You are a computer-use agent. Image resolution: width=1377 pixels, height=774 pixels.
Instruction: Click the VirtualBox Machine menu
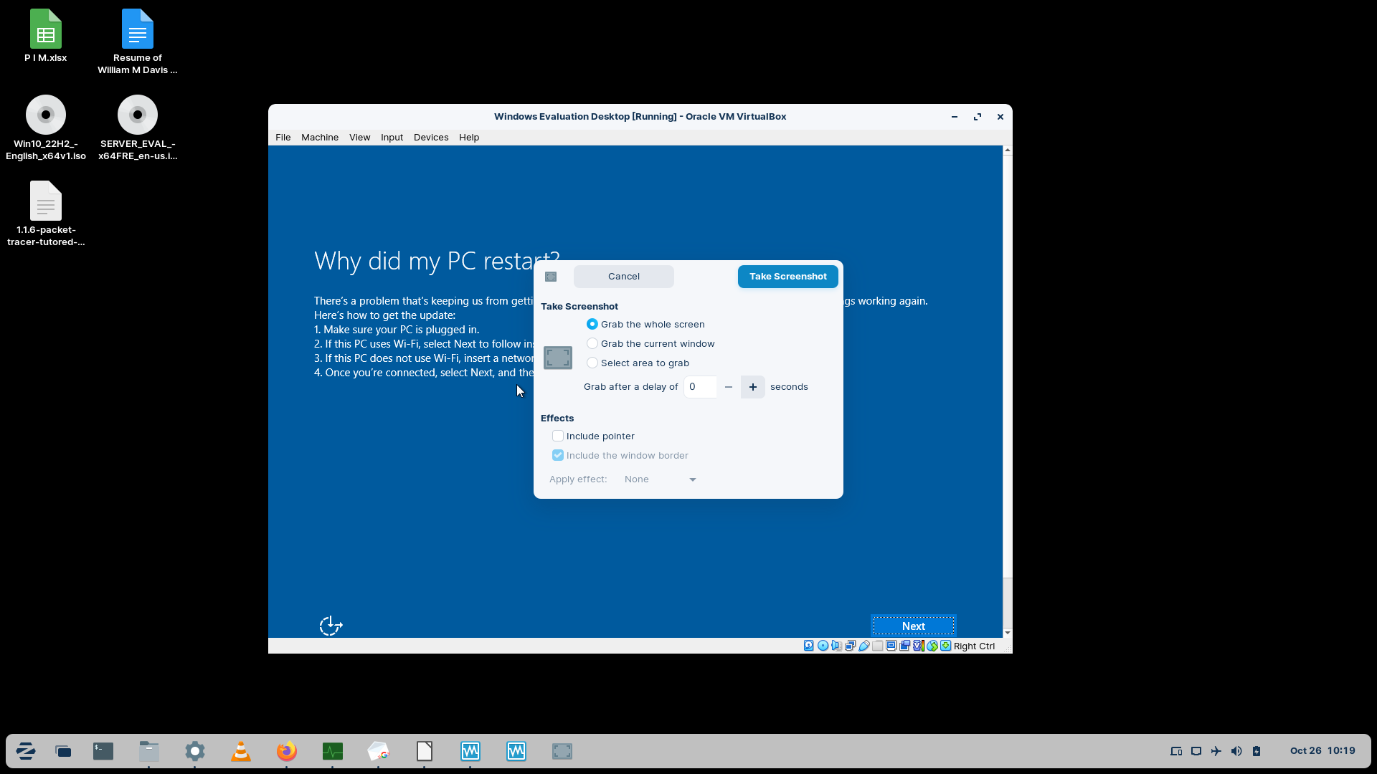[x=320, y=137]
